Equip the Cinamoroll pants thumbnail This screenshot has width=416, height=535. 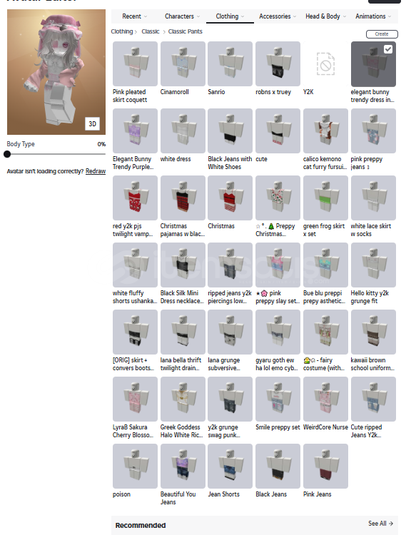tap(183, 63)
